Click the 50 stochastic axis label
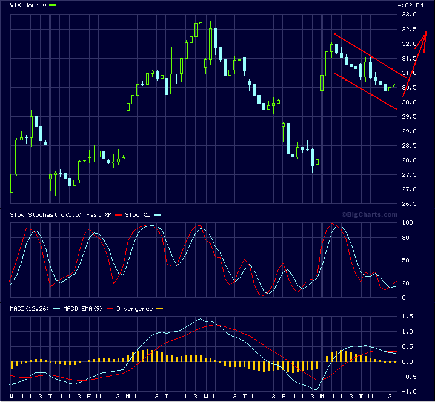The width and height of the screenshot is (435, 402). (405, 260)
